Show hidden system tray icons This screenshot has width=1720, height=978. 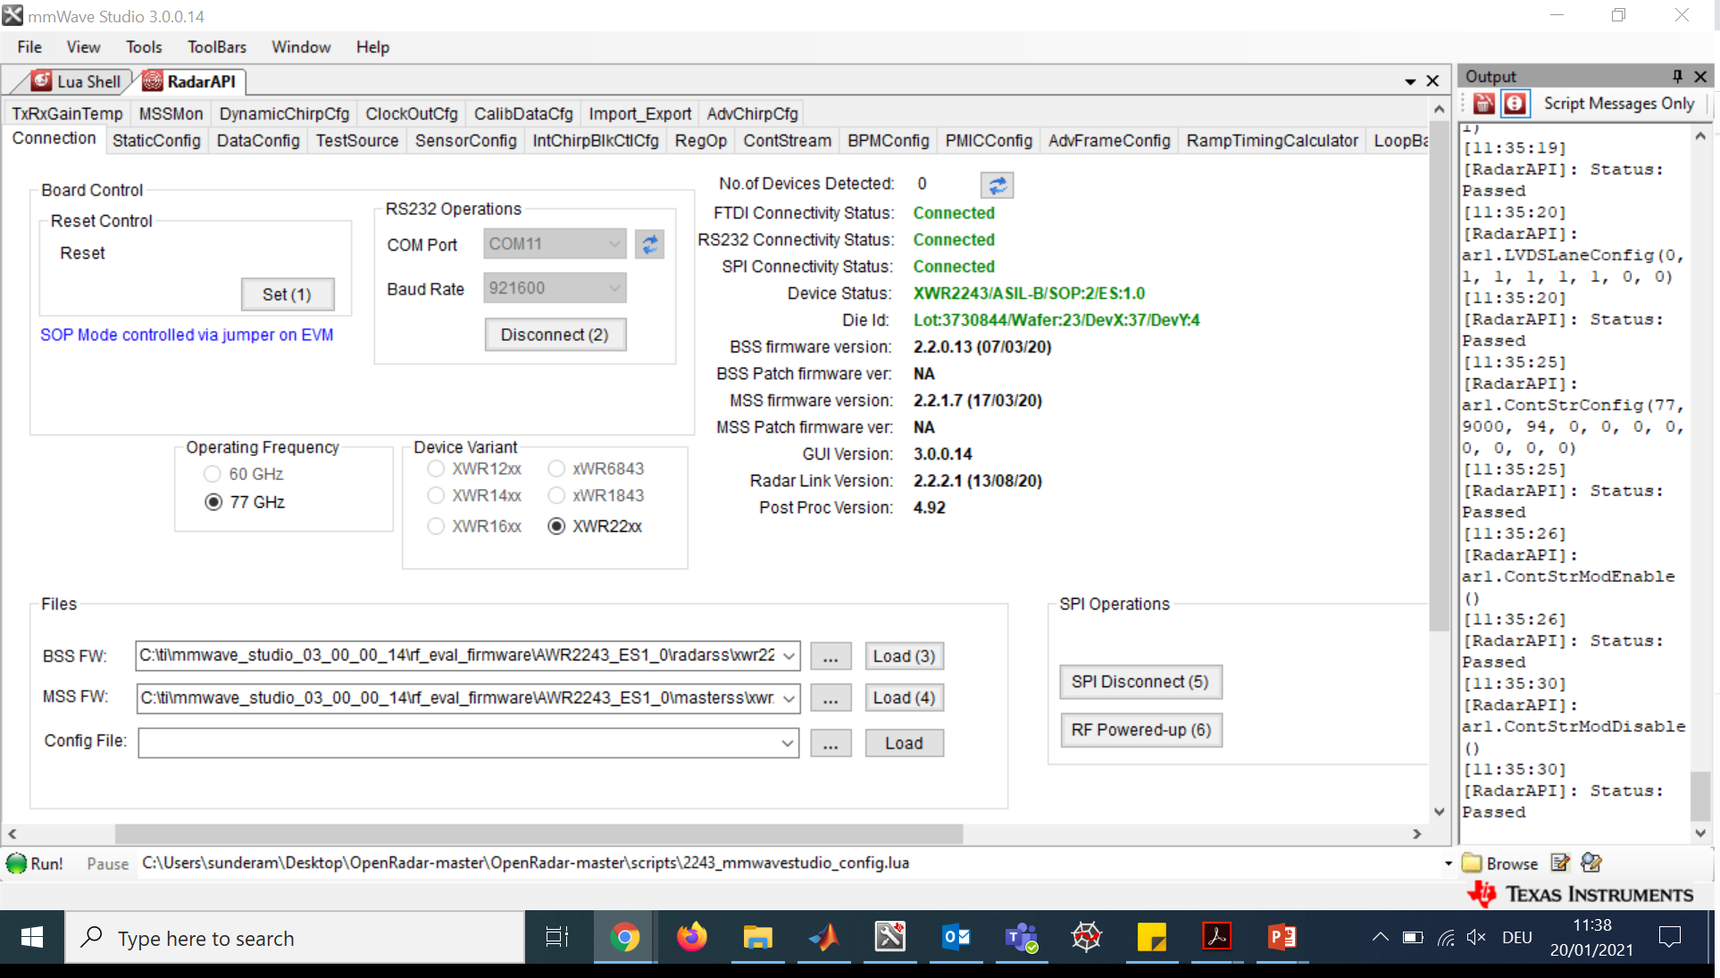[x=1380, y=937]
